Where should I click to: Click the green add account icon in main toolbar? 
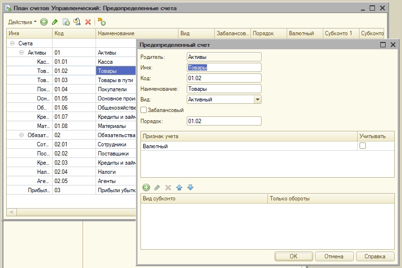point(44,22)
